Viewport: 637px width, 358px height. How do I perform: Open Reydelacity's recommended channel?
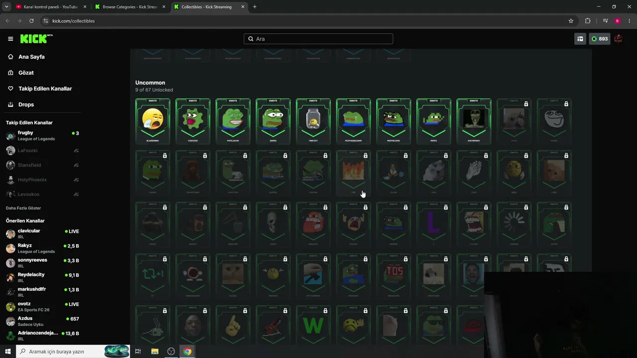click(x=43, y=277)
